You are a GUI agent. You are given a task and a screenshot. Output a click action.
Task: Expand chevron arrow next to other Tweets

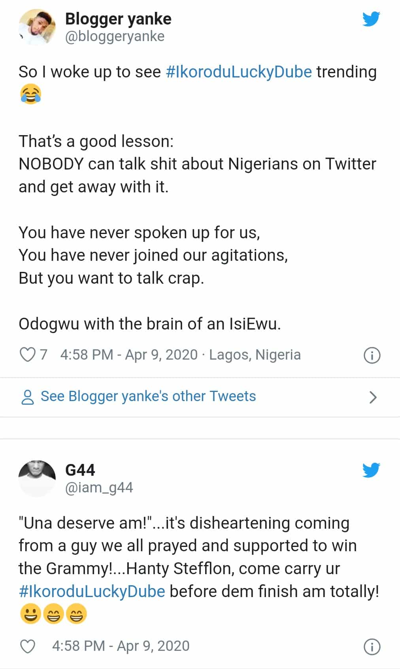[372, 397]
